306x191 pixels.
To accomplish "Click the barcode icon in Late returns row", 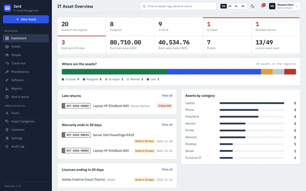I will point(64,106).
